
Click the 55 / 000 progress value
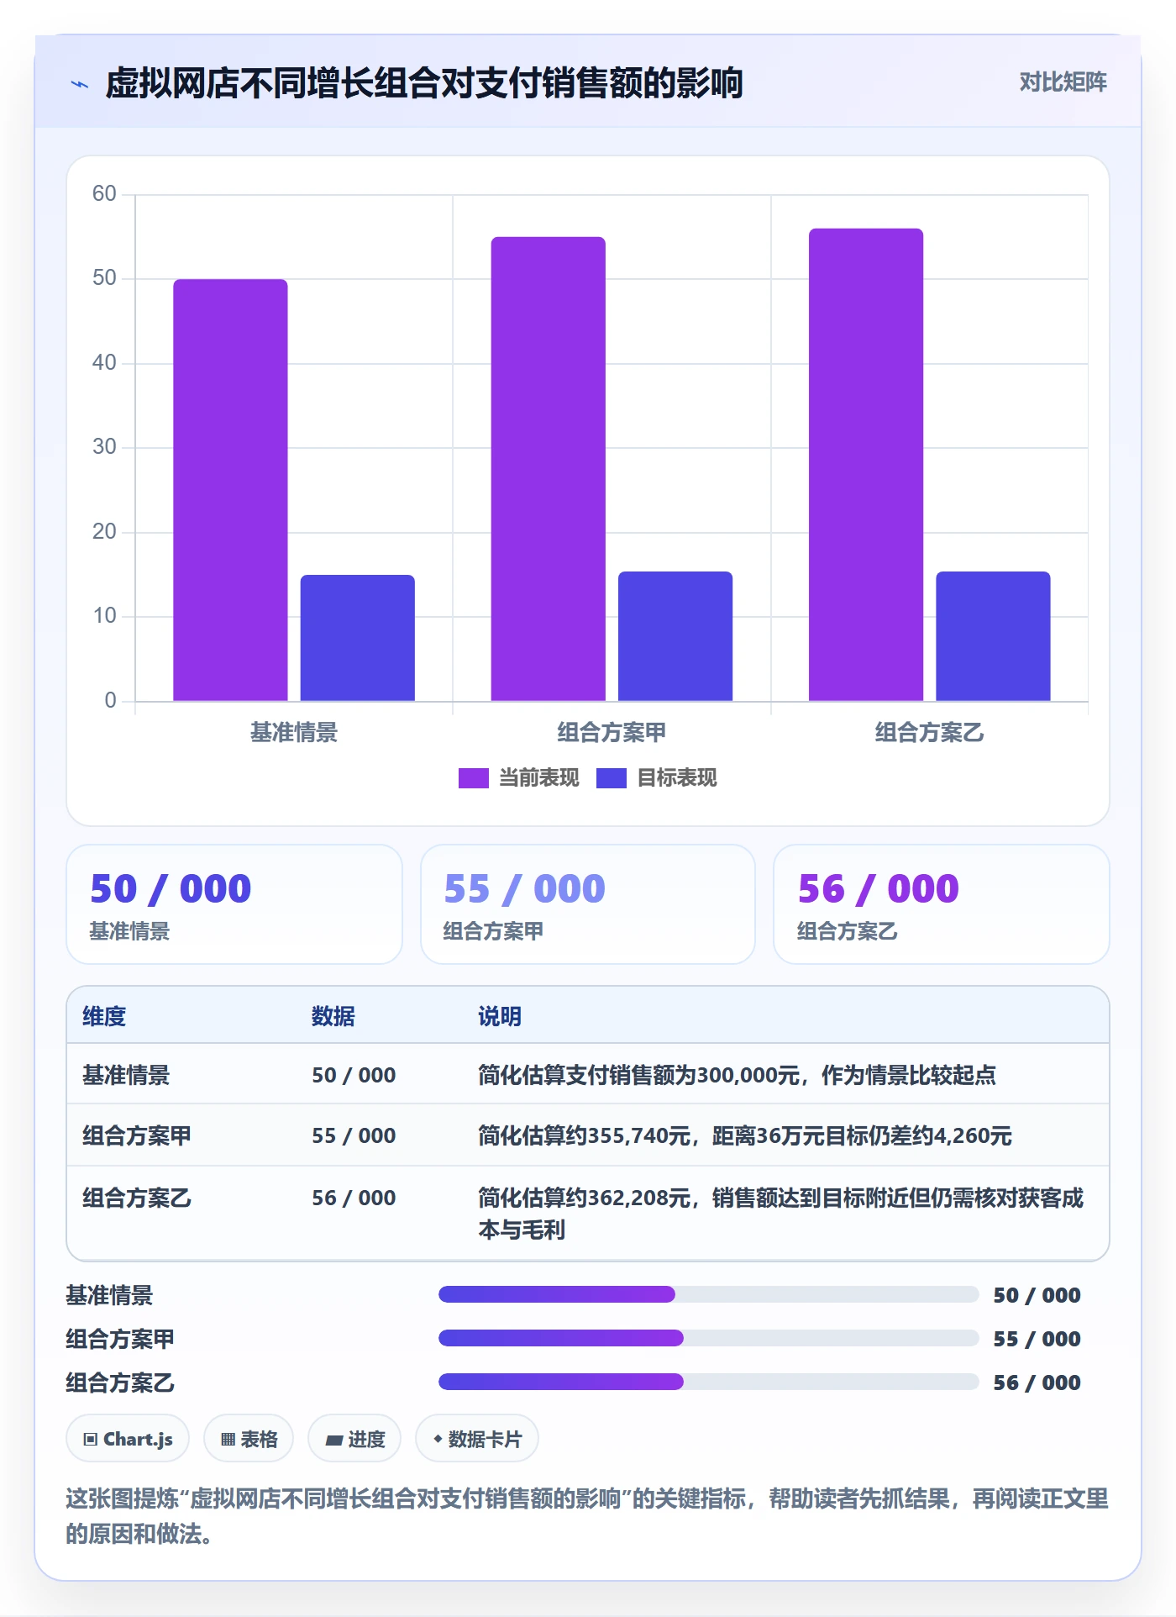coord(1037,1339)
